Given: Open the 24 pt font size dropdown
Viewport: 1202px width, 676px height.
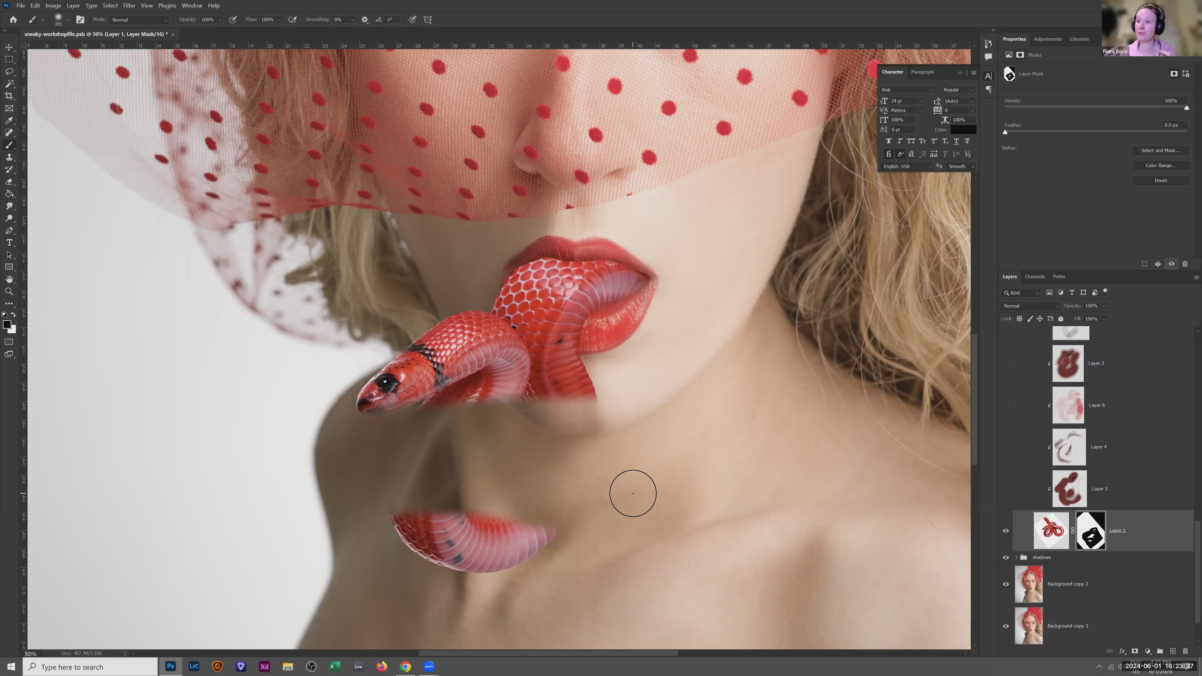Looking at the screenshot, I should [x=921, y=101].
